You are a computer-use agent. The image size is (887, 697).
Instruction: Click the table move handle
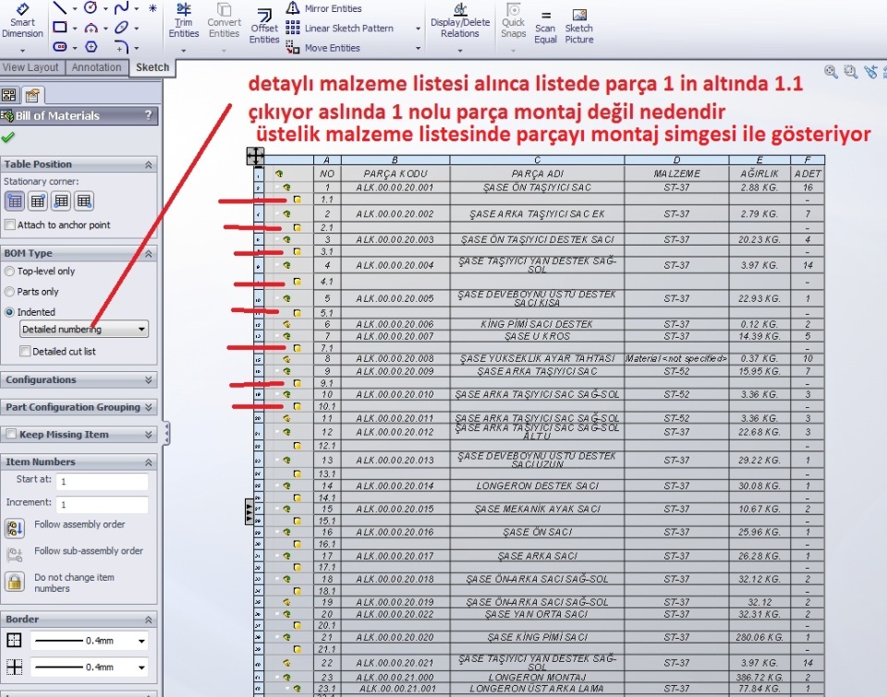click(x=255, y=156)
